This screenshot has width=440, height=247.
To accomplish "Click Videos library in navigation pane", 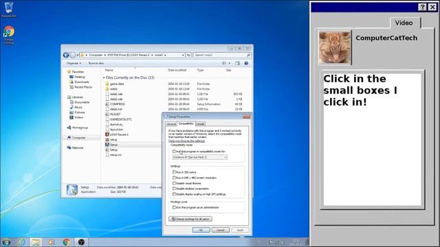I will pos(78,117).
